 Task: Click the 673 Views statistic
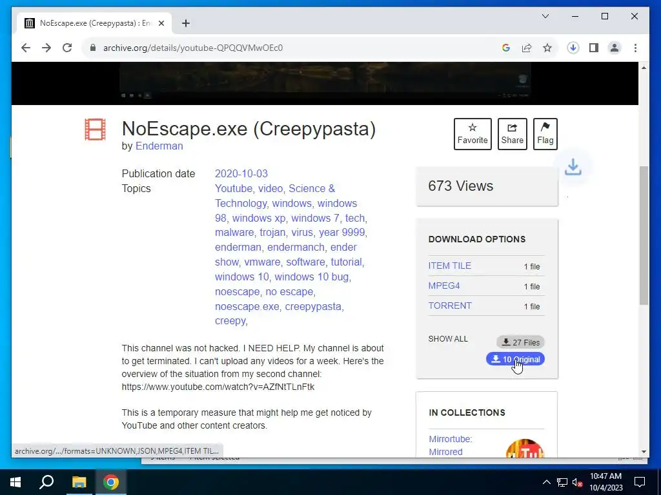coord(460,186)
